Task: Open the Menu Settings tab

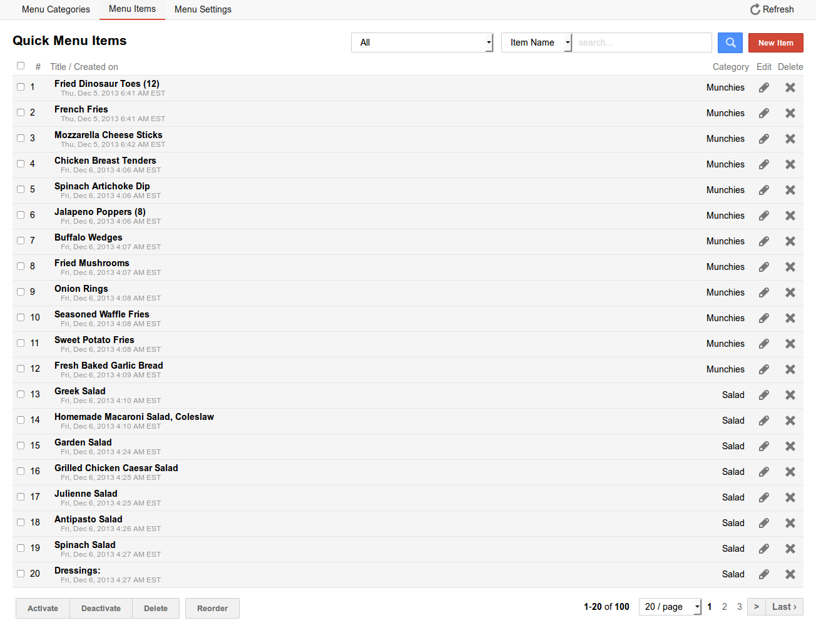Action: click(203, 9)
